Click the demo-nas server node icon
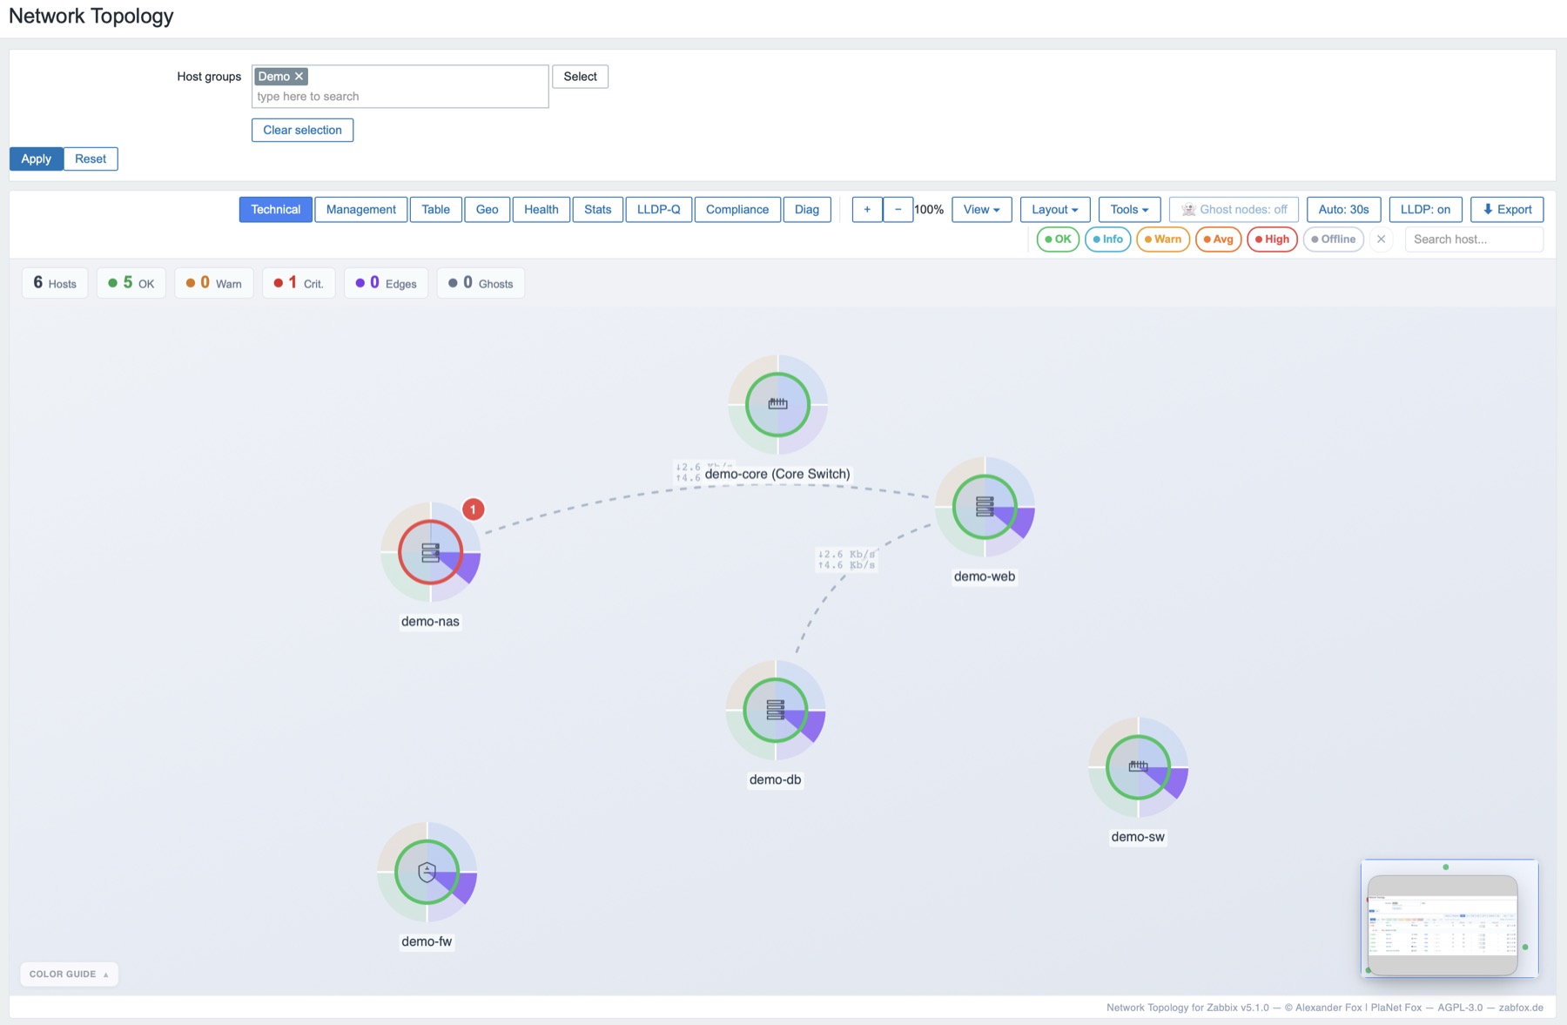The image size is (1567, 1025). tap(430, 551)
